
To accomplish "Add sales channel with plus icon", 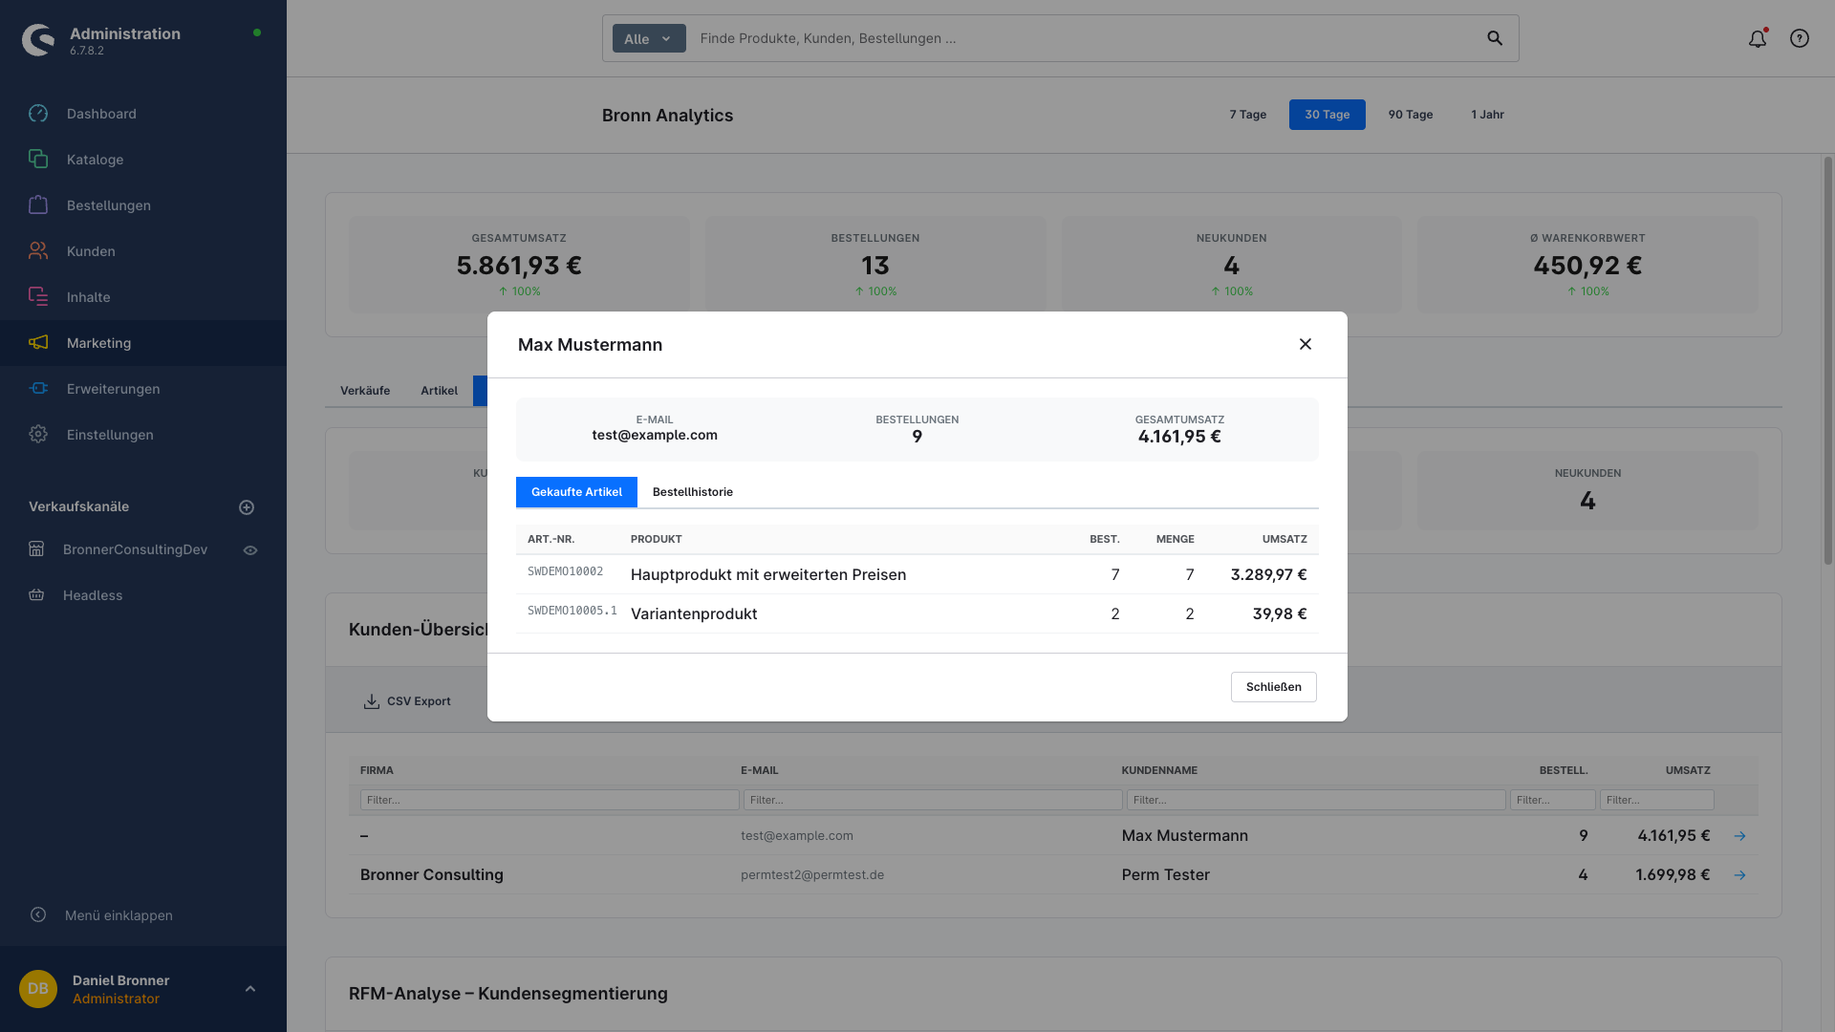I will (x=247, y=507).
